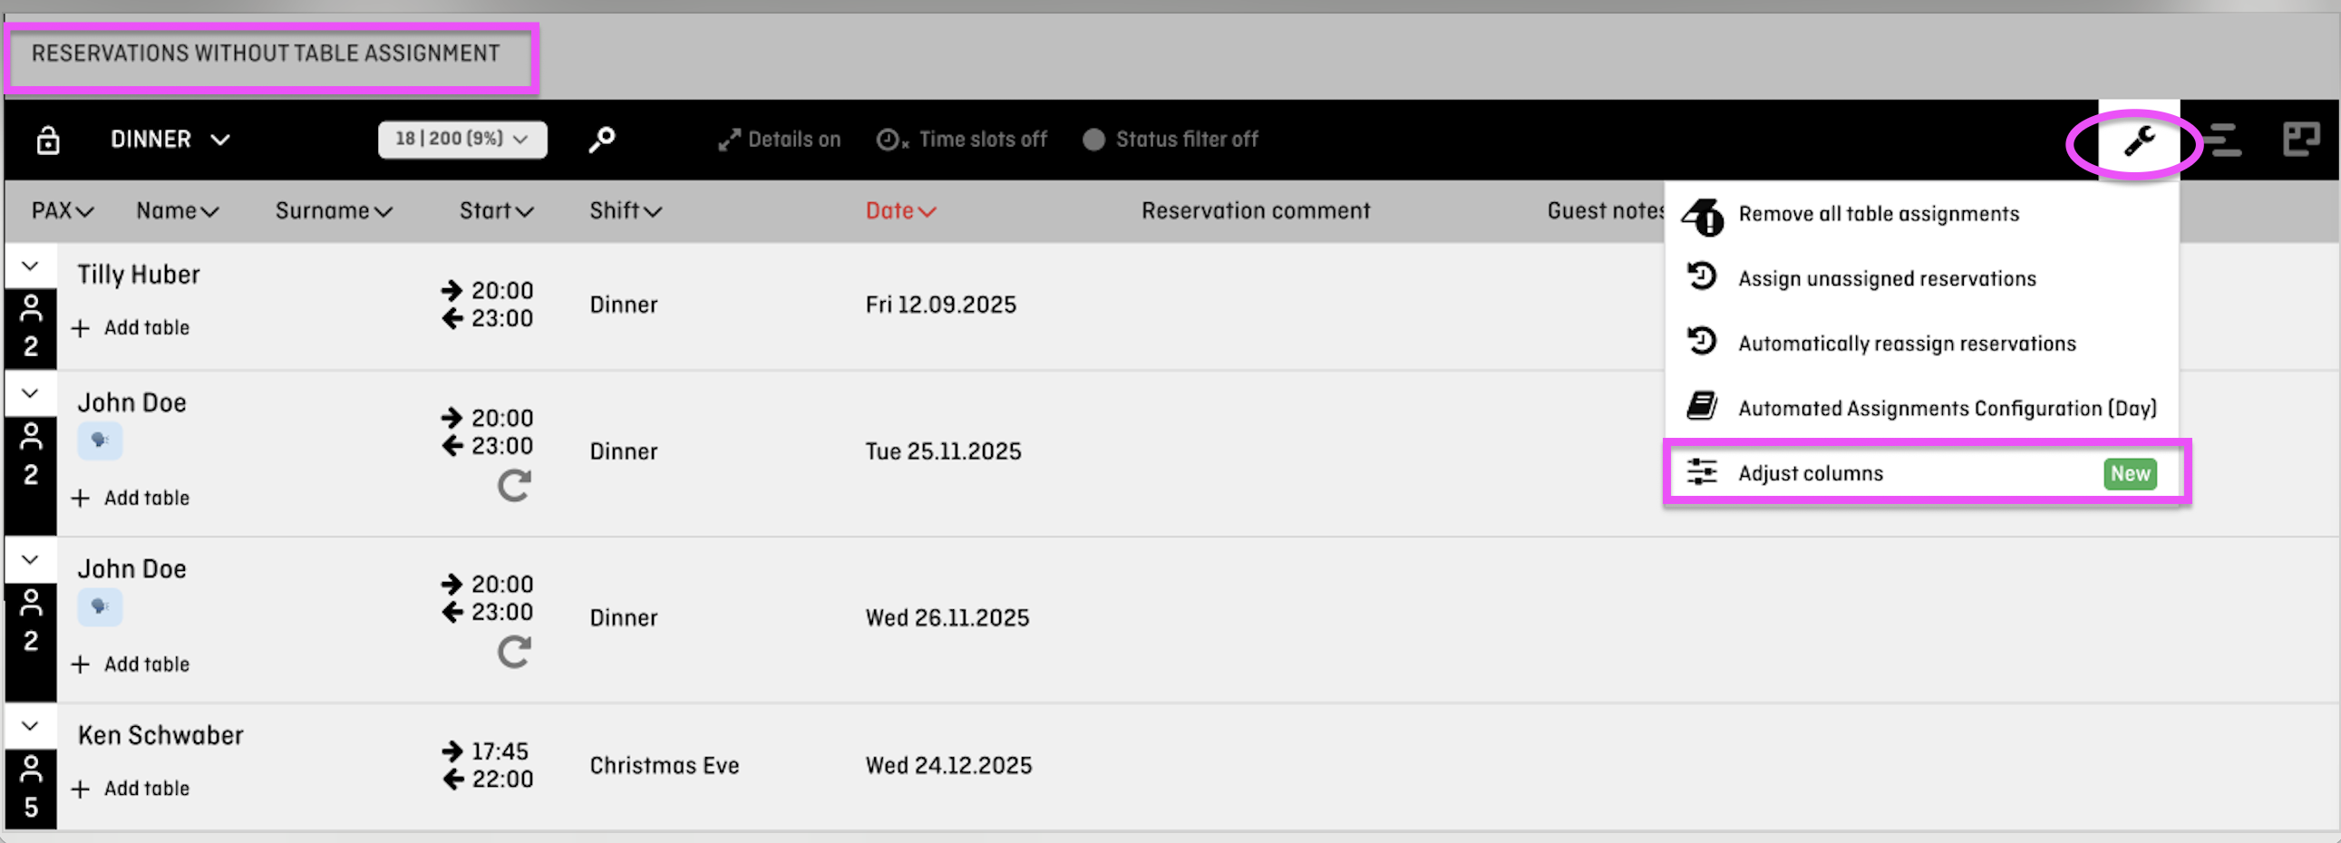Image resolution: width=2341 pixels, height=843 pixels.
Task: Open the floor plan view icon
Action: tap(2301, 140)
